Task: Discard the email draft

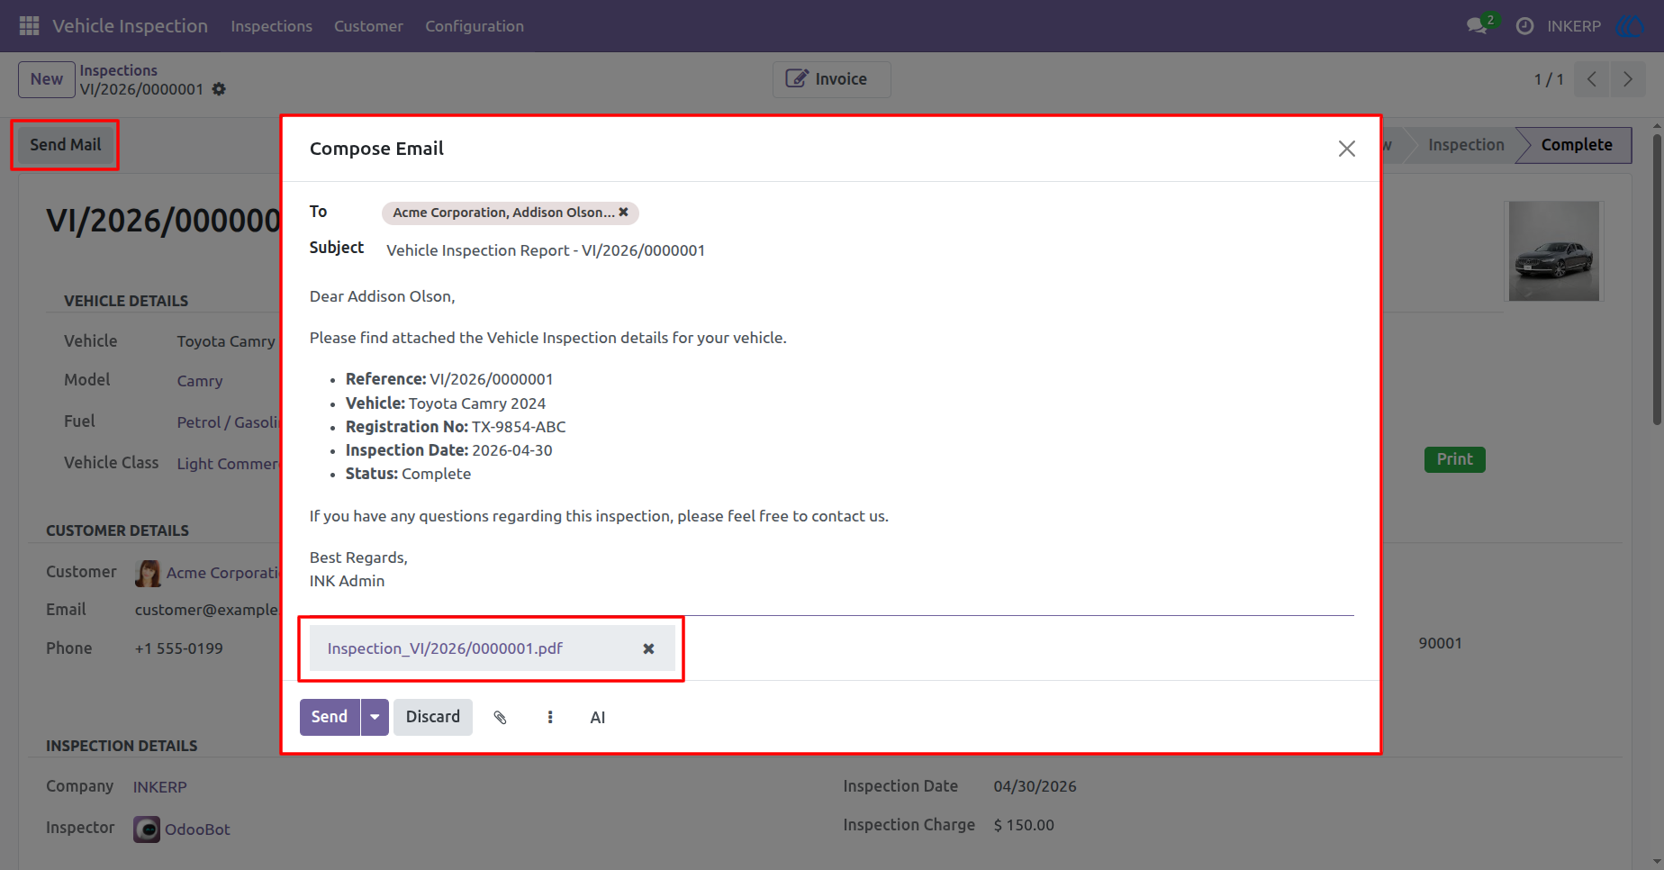Action: coord(433,717)
